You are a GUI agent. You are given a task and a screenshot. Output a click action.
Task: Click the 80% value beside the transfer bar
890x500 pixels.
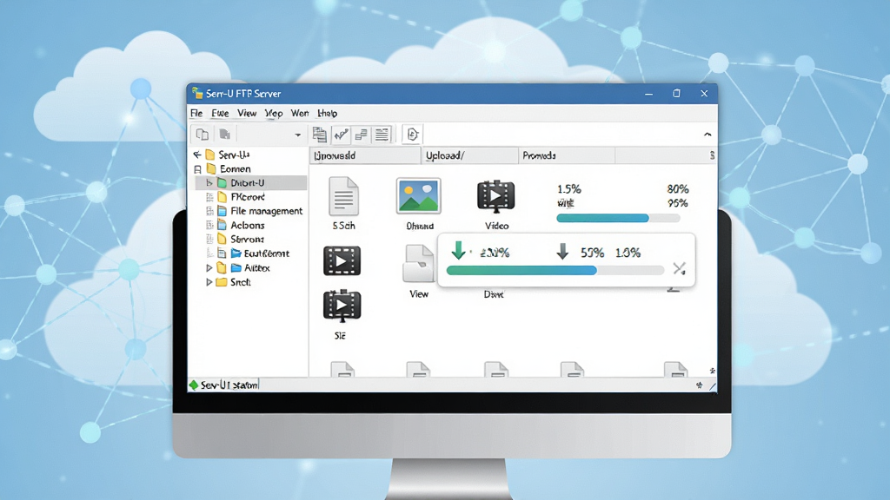pyautogui.click(x=678, y=188)
